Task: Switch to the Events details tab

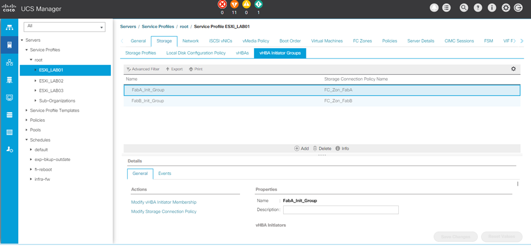Action: 164,173
